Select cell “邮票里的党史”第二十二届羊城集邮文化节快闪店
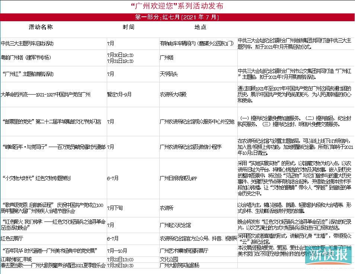 coord(52,122)
